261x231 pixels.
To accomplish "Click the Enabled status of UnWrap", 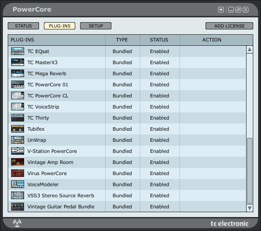I will tap(160, 140).
